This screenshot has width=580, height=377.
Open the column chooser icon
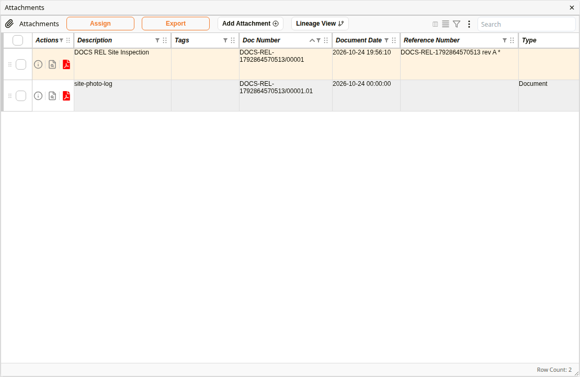(435, 24)
